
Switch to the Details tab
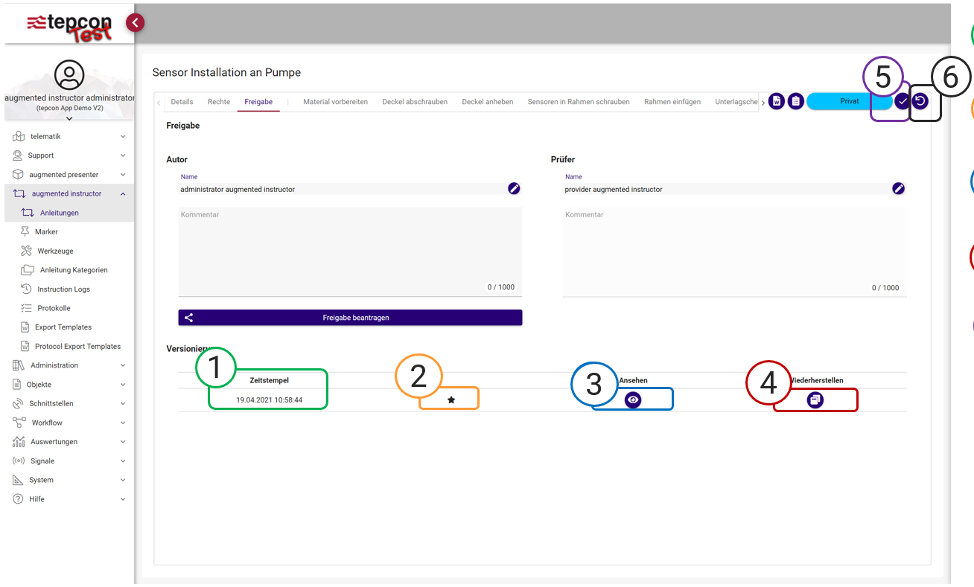tap(182, 102)
